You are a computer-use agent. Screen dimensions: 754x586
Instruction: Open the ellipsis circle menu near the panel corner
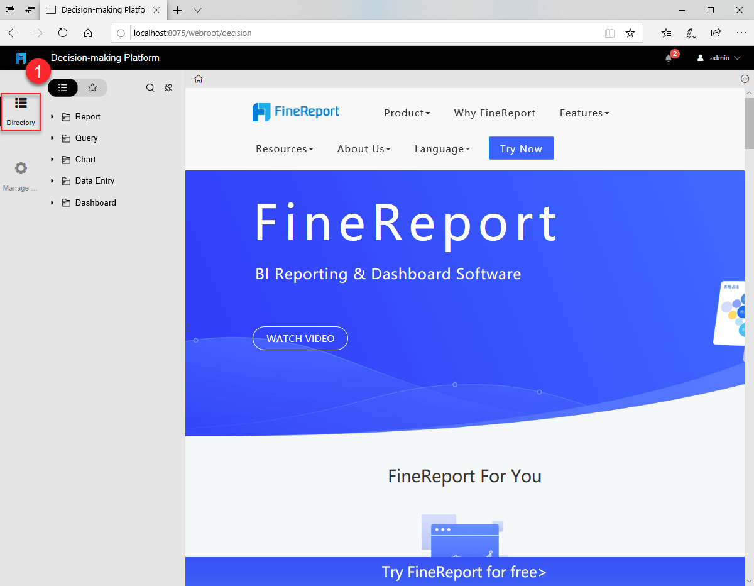coord(744,79)
